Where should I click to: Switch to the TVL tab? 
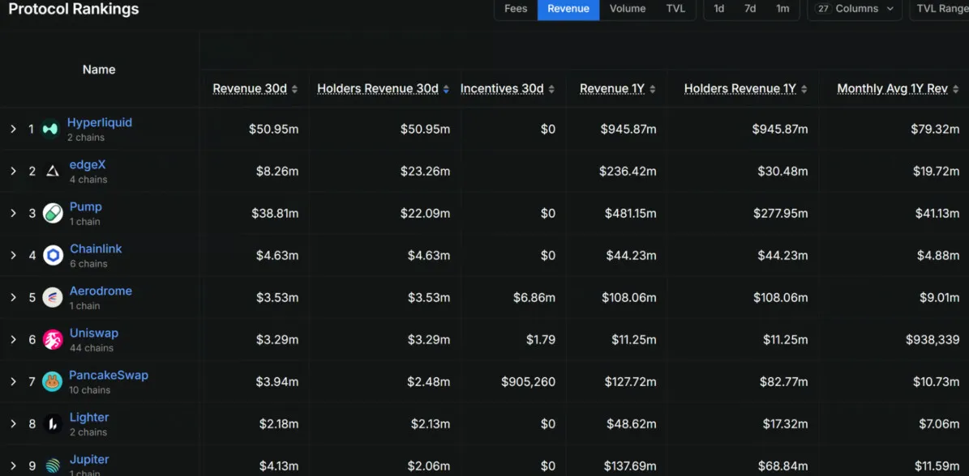pyautogui.click(x=675, y=9)
